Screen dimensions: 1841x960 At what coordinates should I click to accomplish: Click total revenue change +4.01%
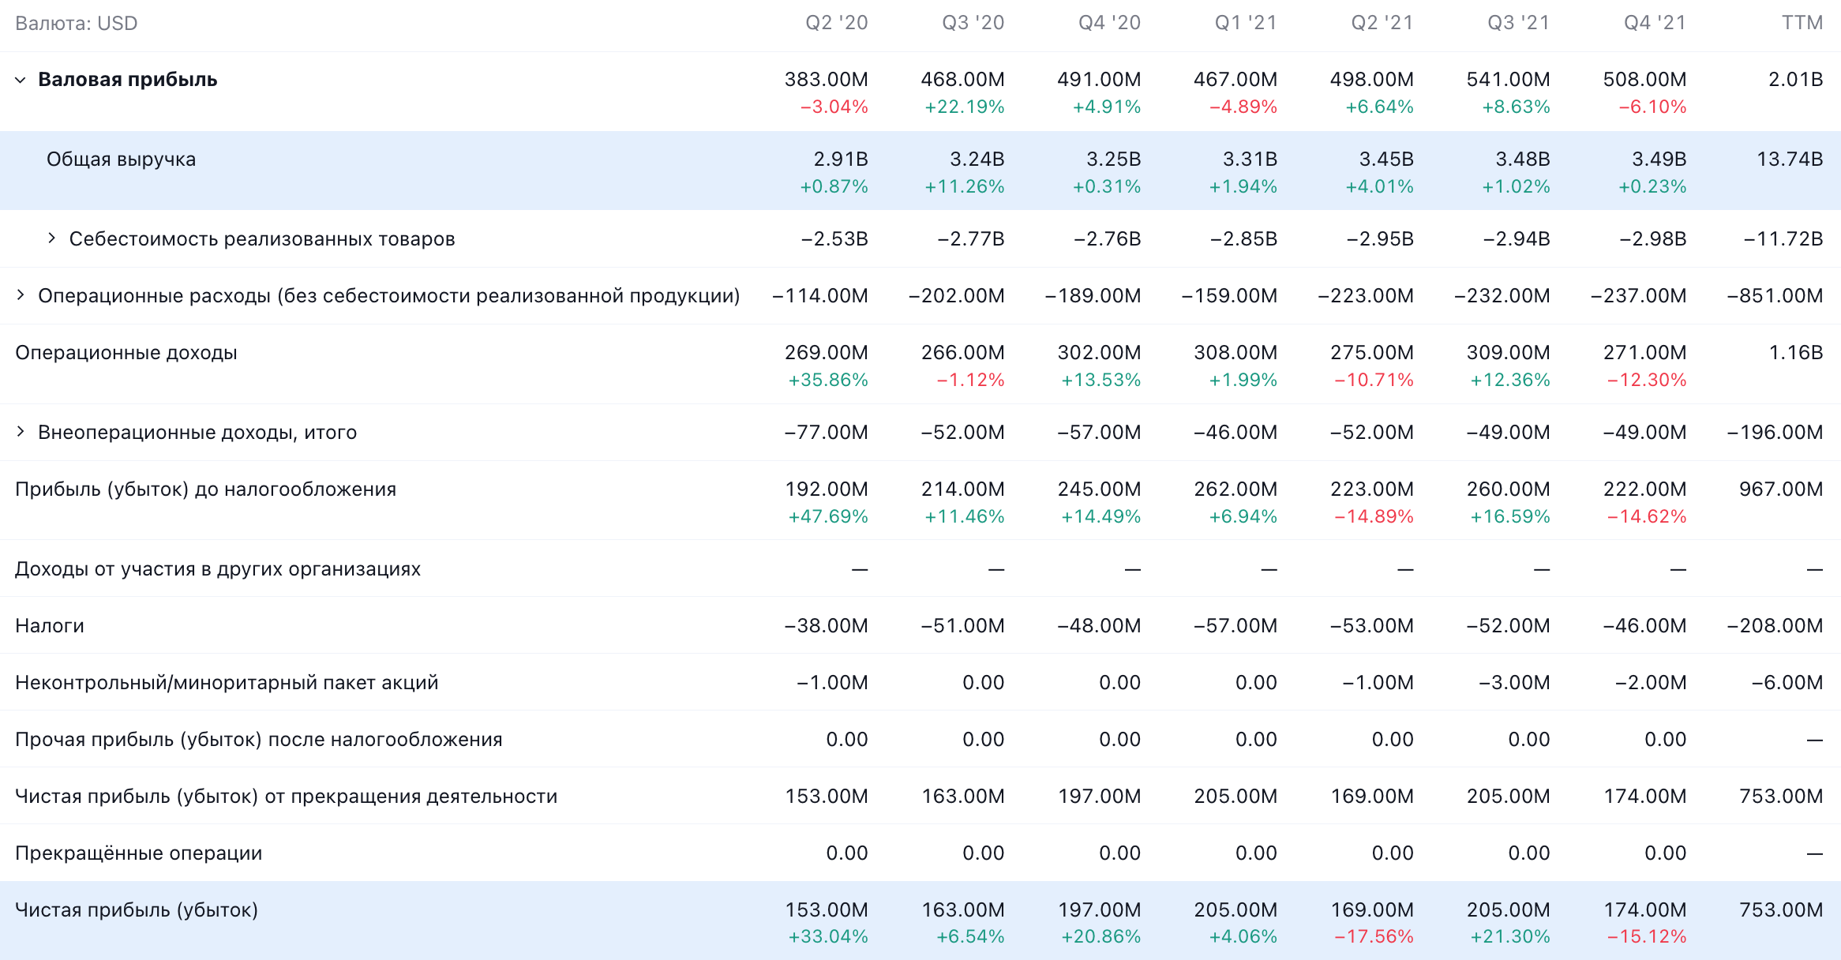[1379, 186]
